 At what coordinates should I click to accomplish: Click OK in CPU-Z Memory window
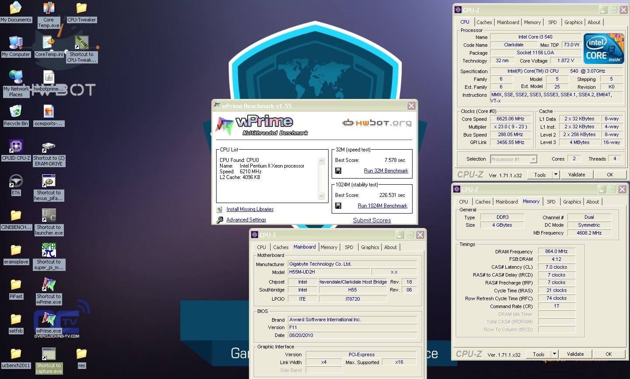pos(609,354)
